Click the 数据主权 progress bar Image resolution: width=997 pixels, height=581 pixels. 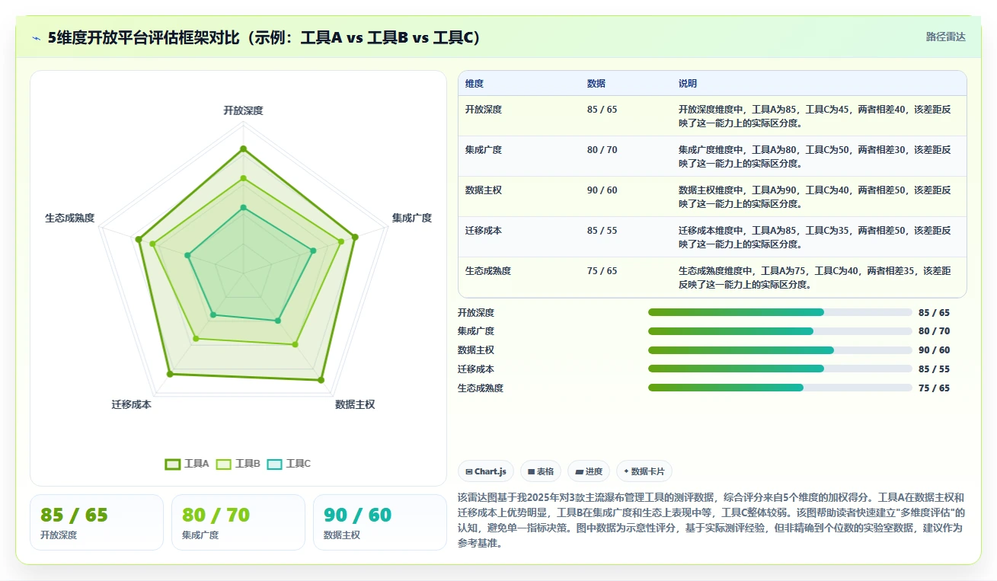[780, 350]
